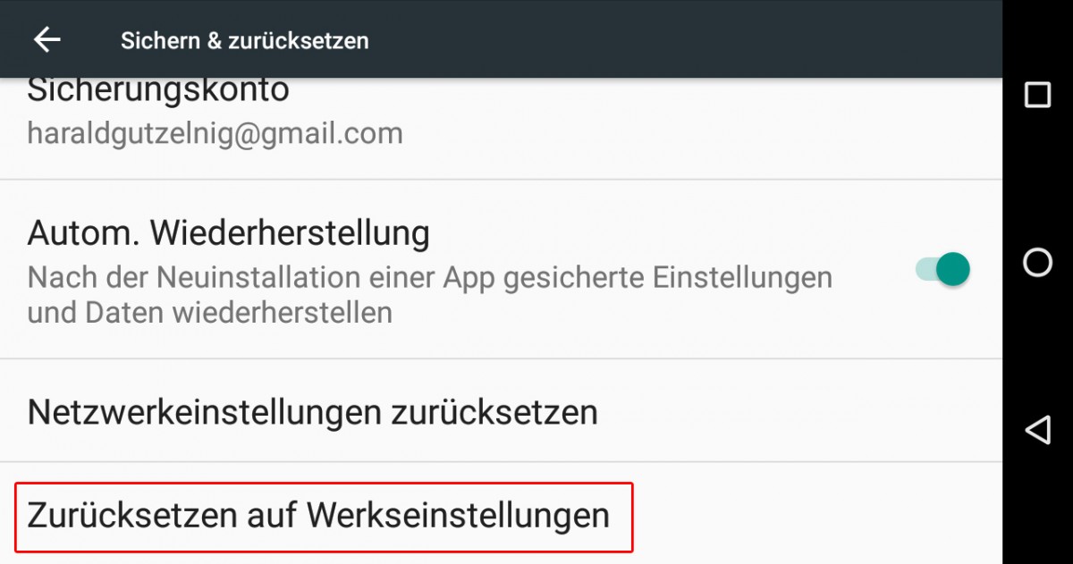Tap the Android back triangle button
The height and width of the screenshot is (564, 1073).
pos(1037,431)
